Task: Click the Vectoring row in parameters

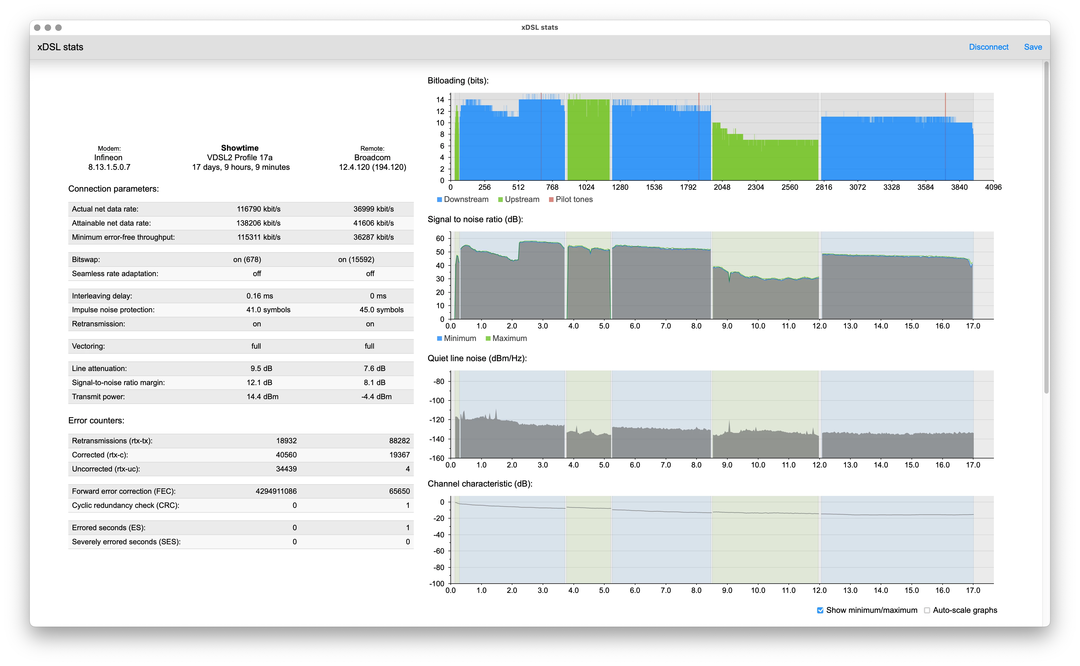Action: pyautogui.click(x=241, y=346)
